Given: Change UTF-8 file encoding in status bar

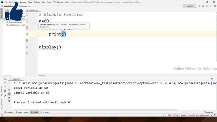Looking at the screenshot, I should (x=176, y=115).
